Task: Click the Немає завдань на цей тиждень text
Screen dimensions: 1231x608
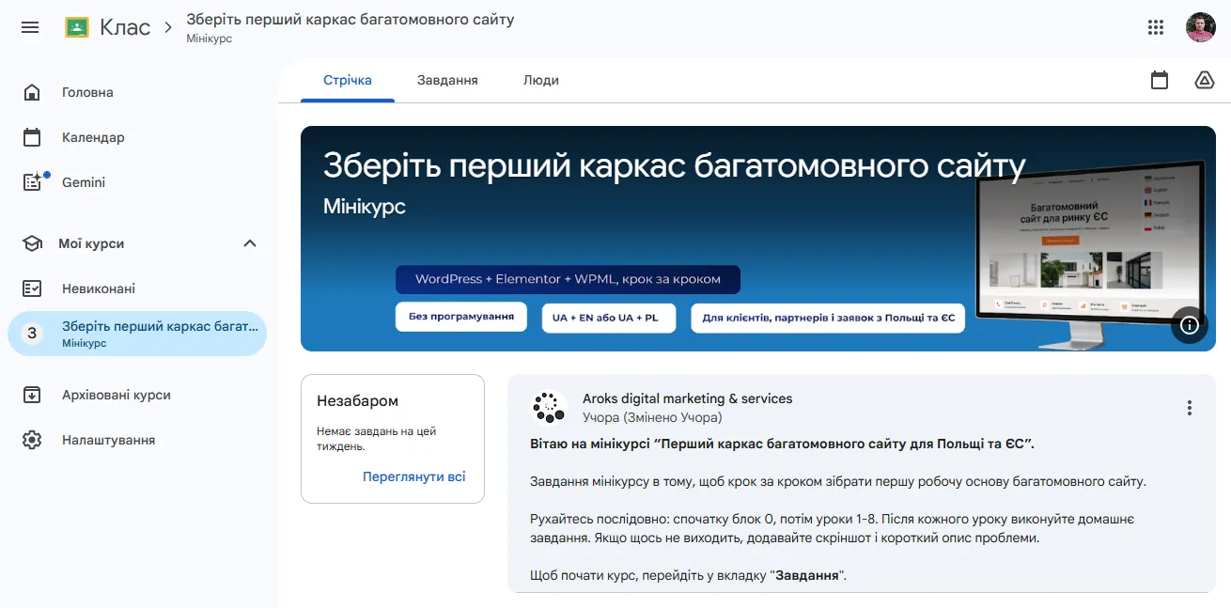Action: (x=377, y=439)
